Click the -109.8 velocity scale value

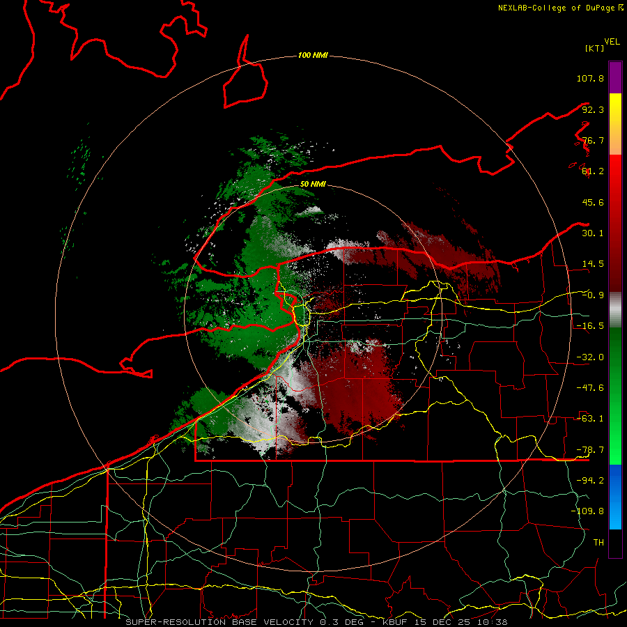click(x=587, y=511)
